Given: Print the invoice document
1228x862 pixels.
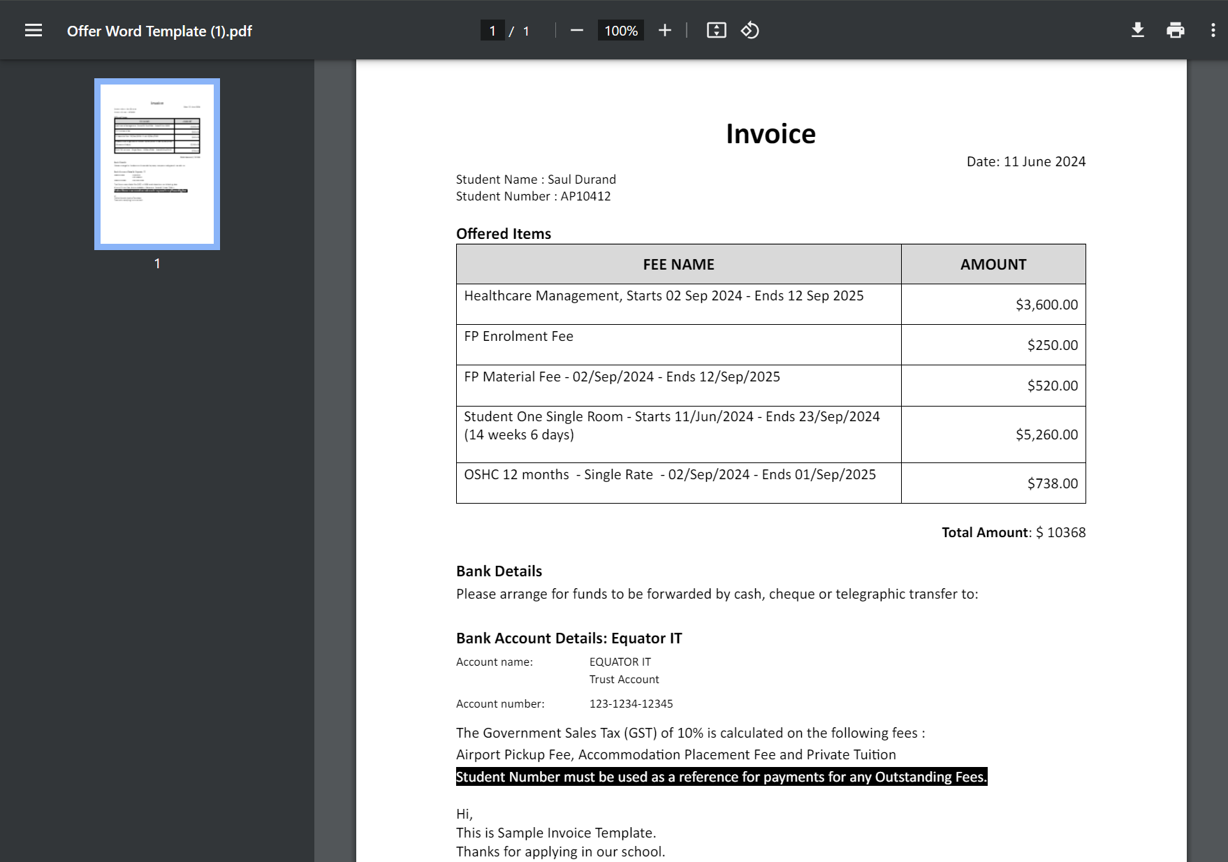Looking at the screenshot, I should (1176, 31).
